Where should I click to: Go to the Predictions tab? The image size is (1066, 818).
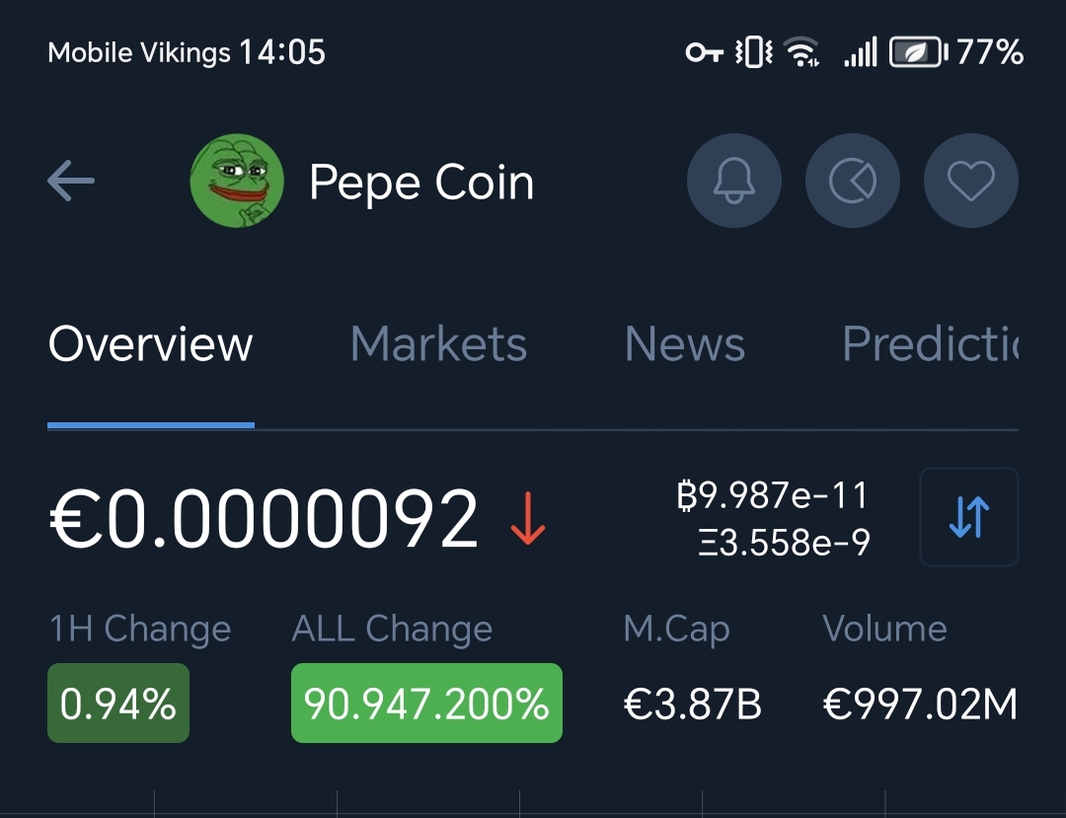929,344
